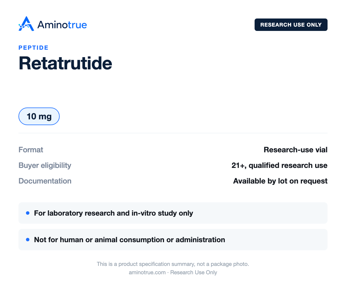Click the Research Use Only badge

291,25
